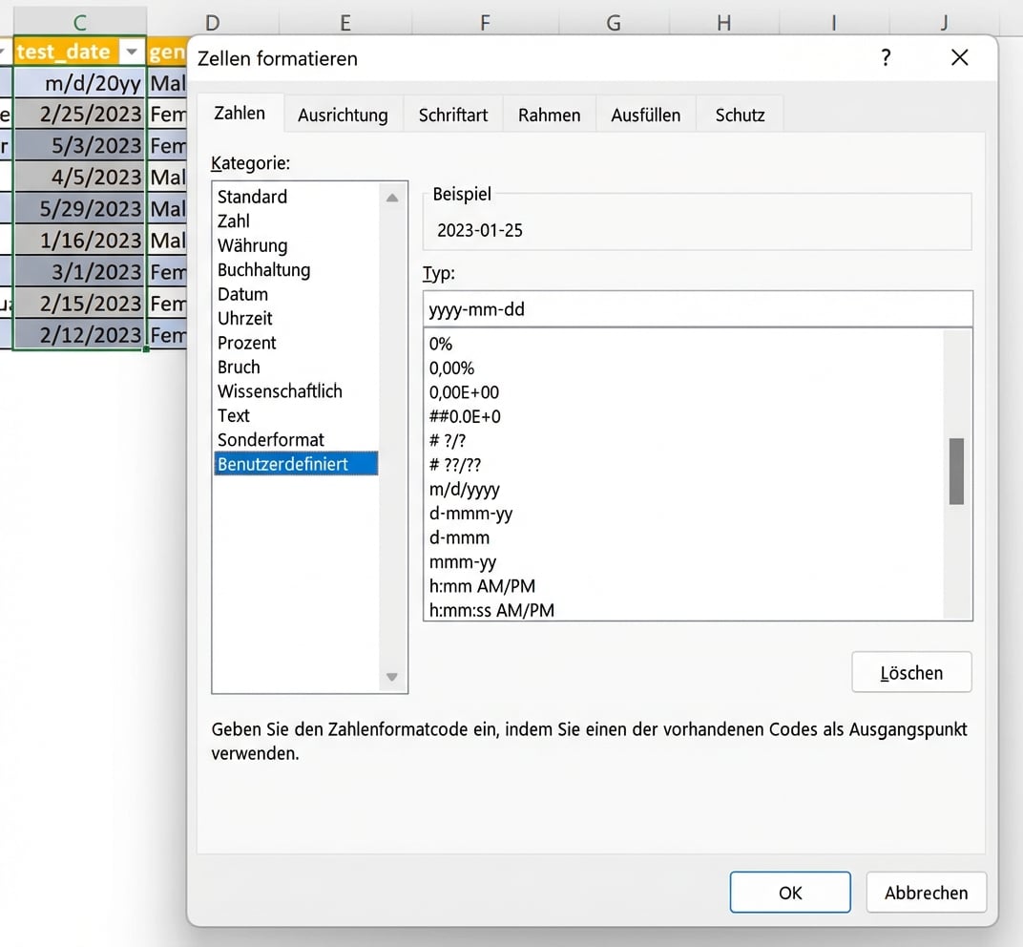The height and width of the screenshot is (947, 1023).
Task: Open the test_date column filter dropdown
Action: coord(133,52)
